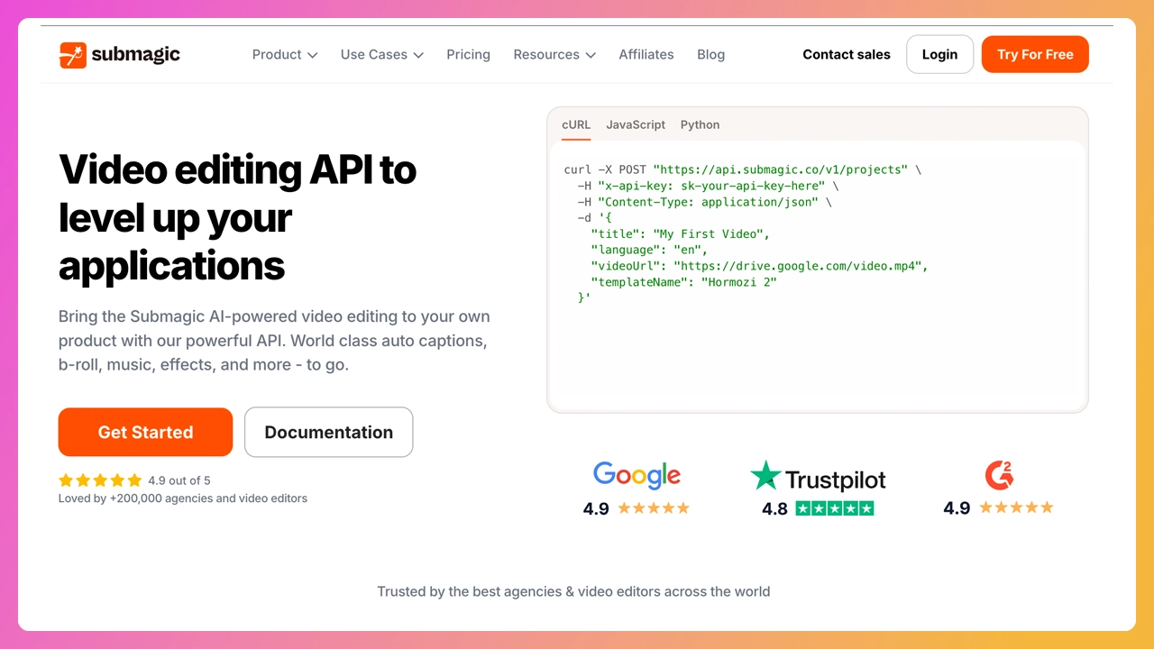Click the yellow stars beside 4.9 out of 5

pos(100,480)
